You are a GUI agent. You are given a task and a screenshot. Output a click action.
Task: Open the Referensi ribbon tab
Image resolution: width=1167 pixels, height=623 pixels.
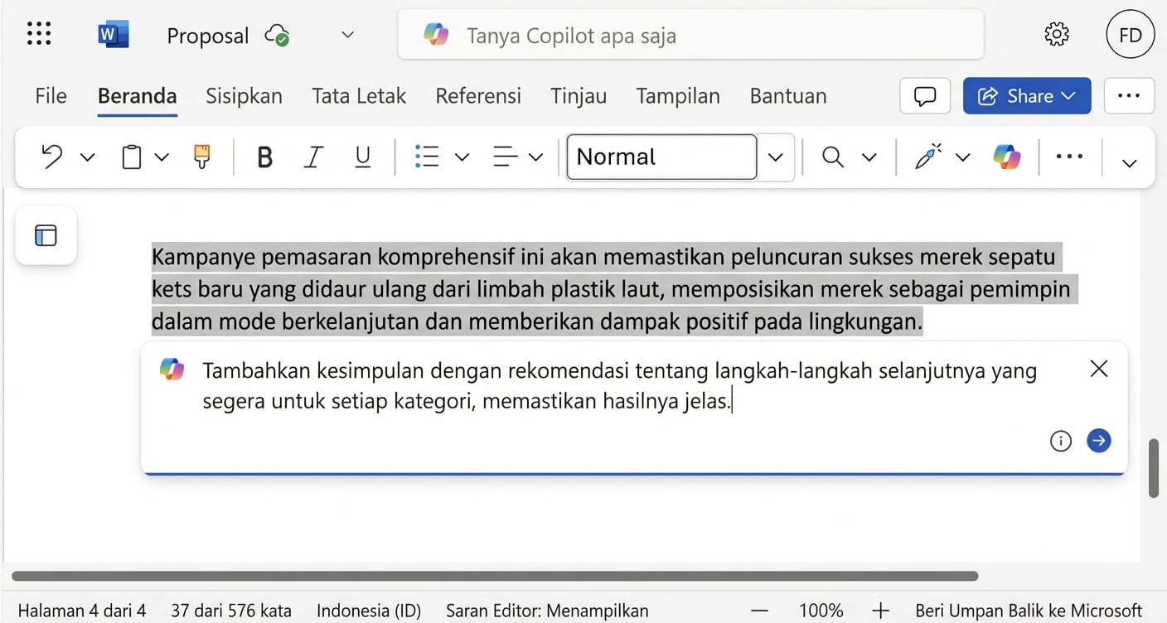click(x=478, y=95)
